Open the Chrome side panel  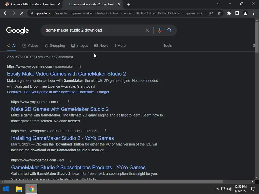point(237,13)
